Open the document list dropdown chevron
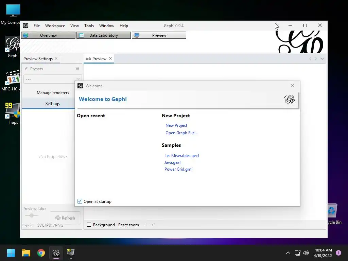This screenshot has height=261, width=348. pos(322,59)
